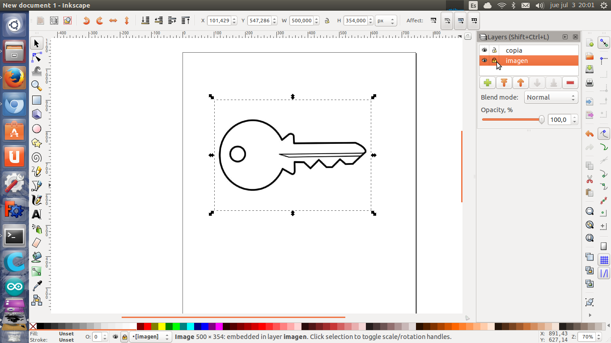Open the clock menu in top panel
611x343 pixels.
572,5
